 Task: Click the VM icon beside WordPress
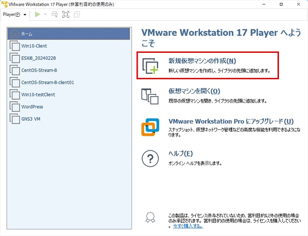click(x=15, y=107)
